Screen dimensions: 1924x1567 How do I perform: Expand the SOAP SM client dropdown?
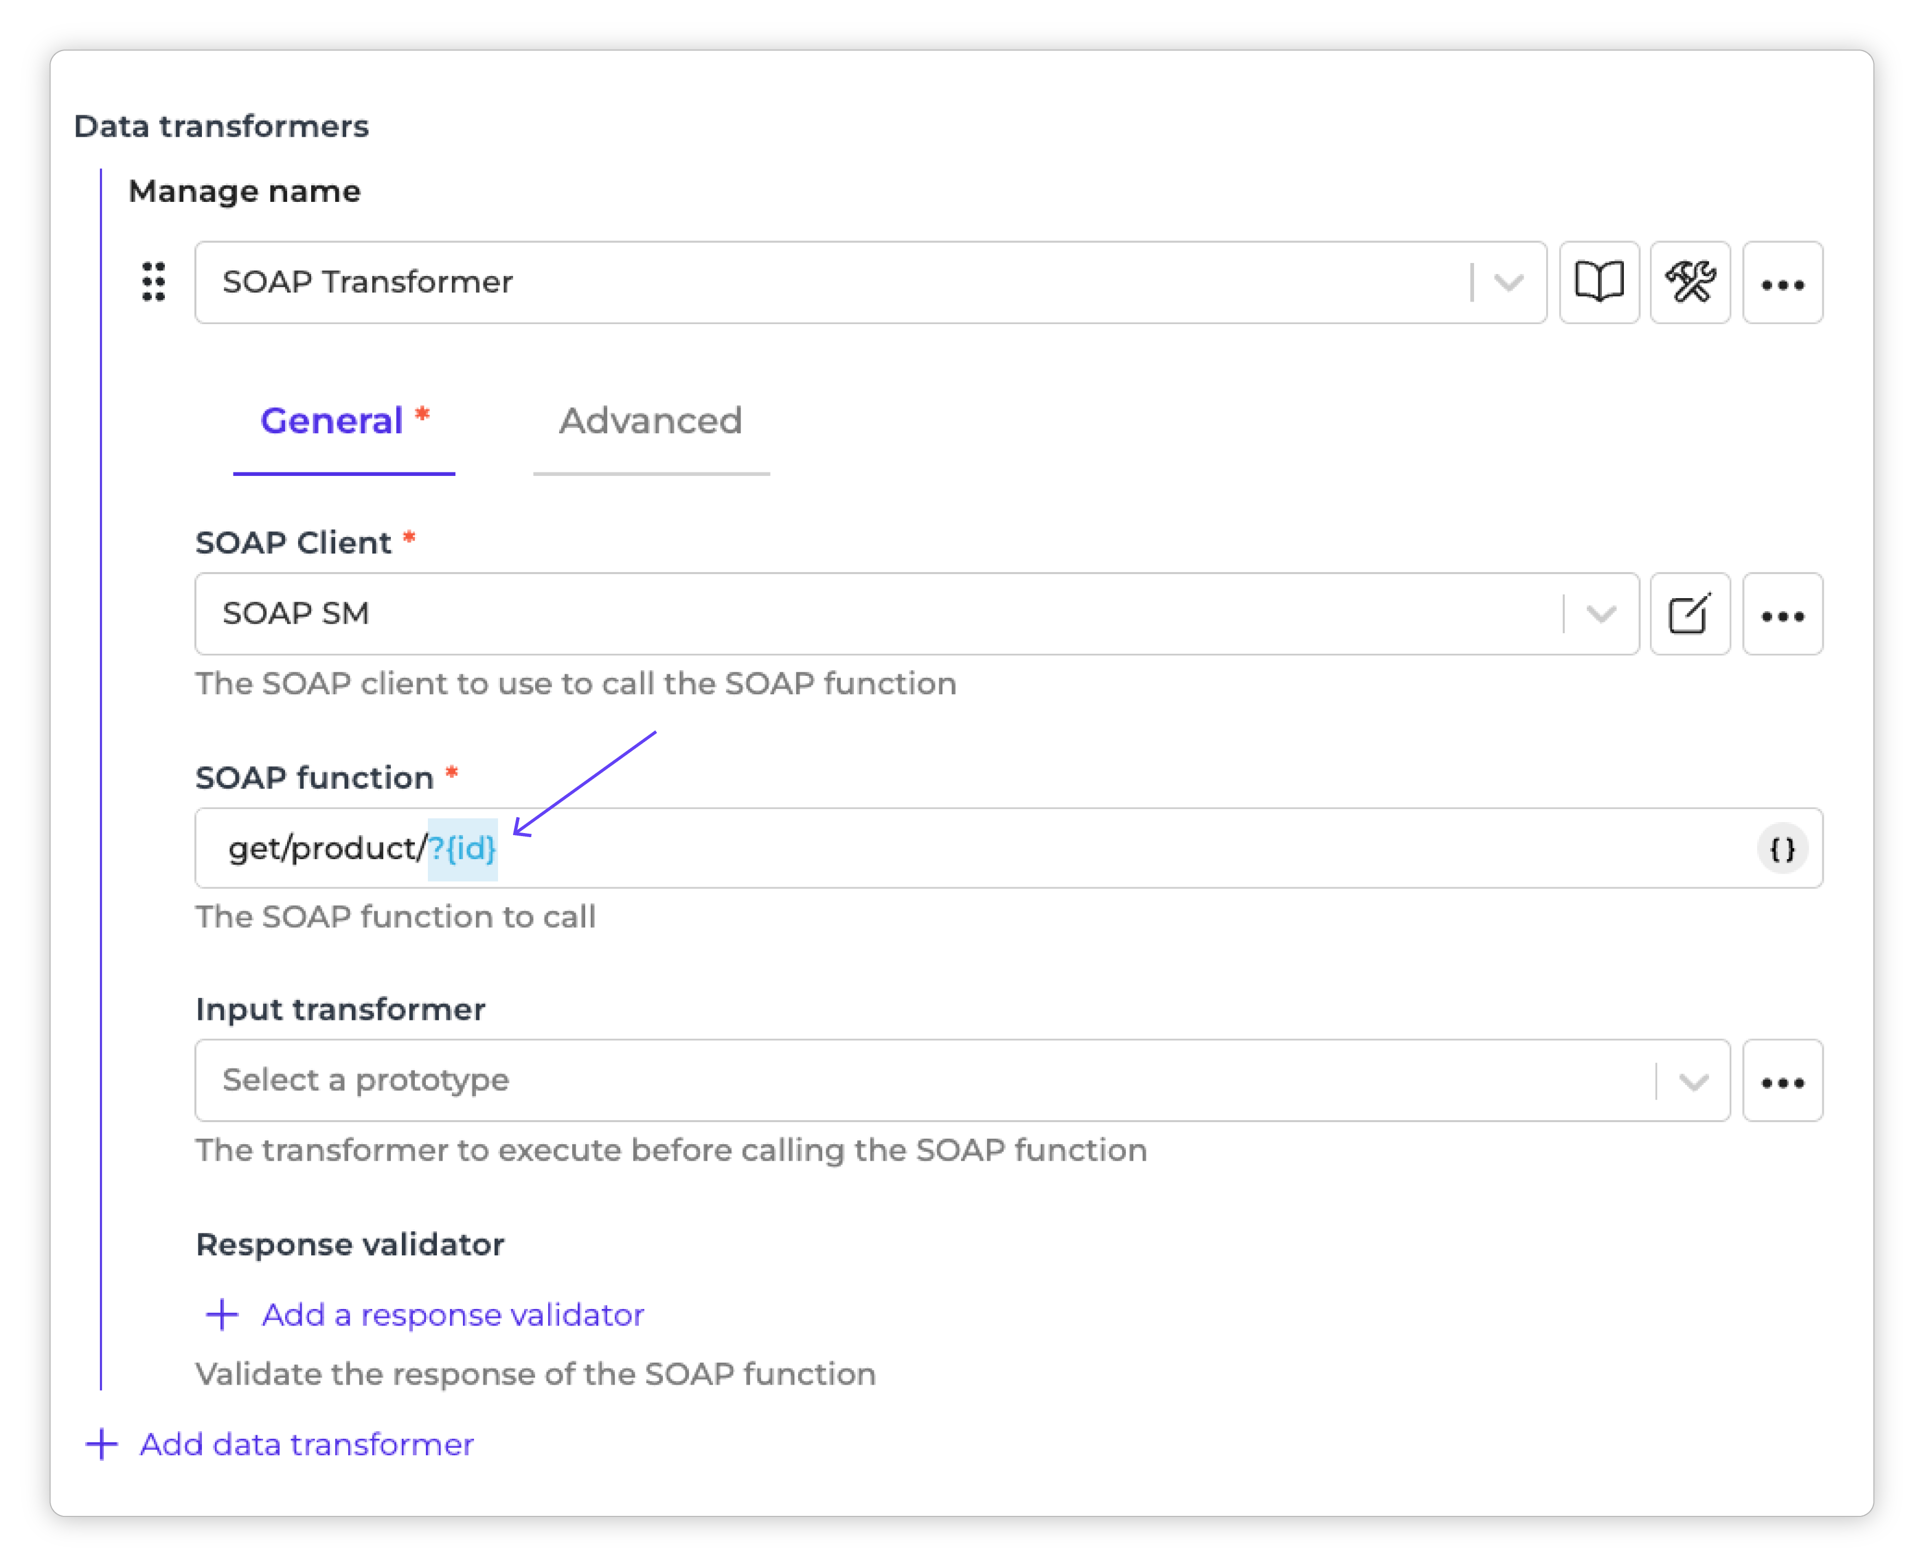click(1600, 614)
